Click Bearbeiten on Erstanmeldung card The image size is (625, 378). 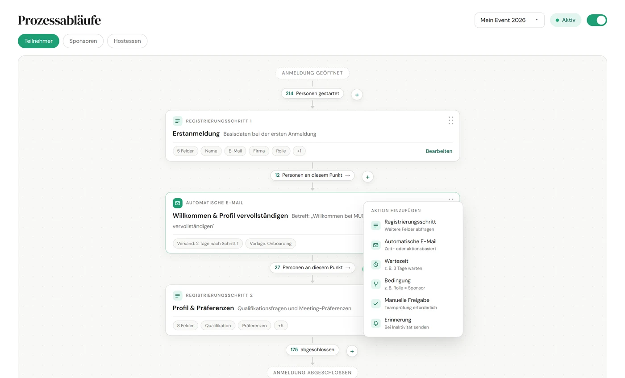439,151
